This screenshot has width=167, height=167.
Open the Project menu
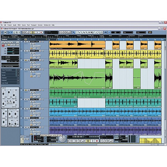point(9,25)
